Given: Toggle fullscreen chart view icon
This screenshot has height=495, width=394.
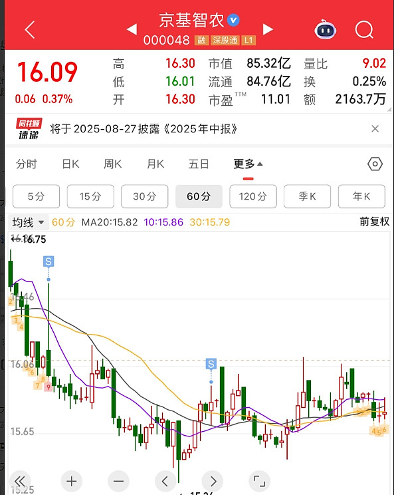Looking at the screenshot, I should coord(259,482).
